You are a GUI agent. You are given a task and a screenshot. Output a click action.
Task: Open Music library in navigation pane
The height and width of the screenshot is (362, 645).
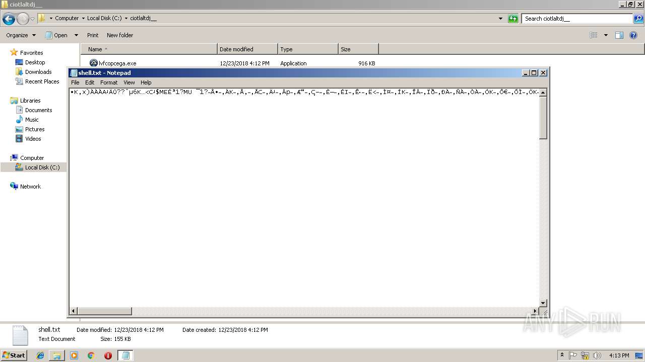coord(32,120)
